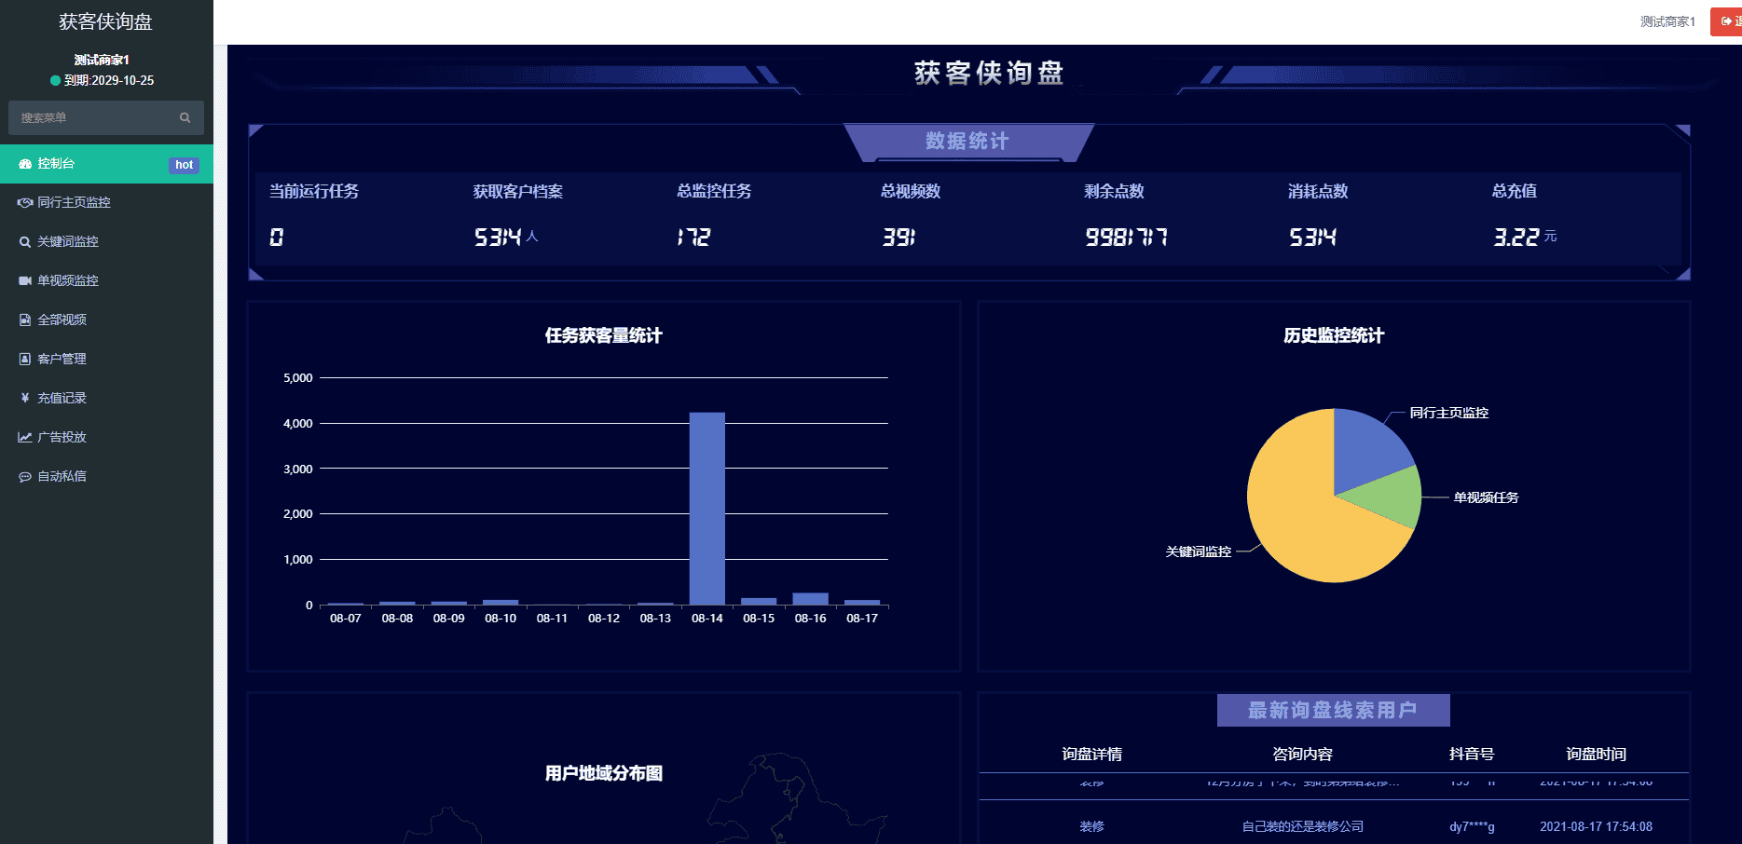Click the search magnifier in sidebar search box

185,117
